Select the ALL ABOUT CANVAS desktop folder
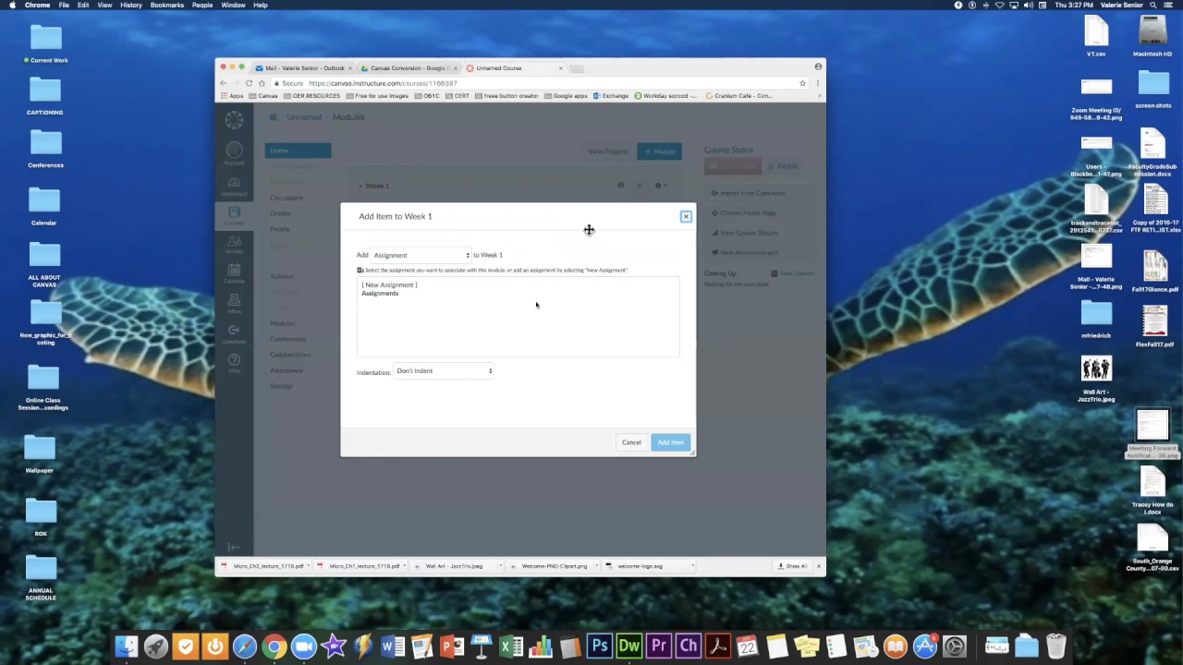Screen dimensions: 1183x665 (x=44, y=255)
